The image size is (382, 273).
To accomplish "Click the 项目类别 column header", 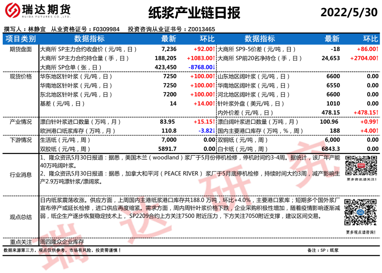I will pyautogui.click(x=20, y=39).
